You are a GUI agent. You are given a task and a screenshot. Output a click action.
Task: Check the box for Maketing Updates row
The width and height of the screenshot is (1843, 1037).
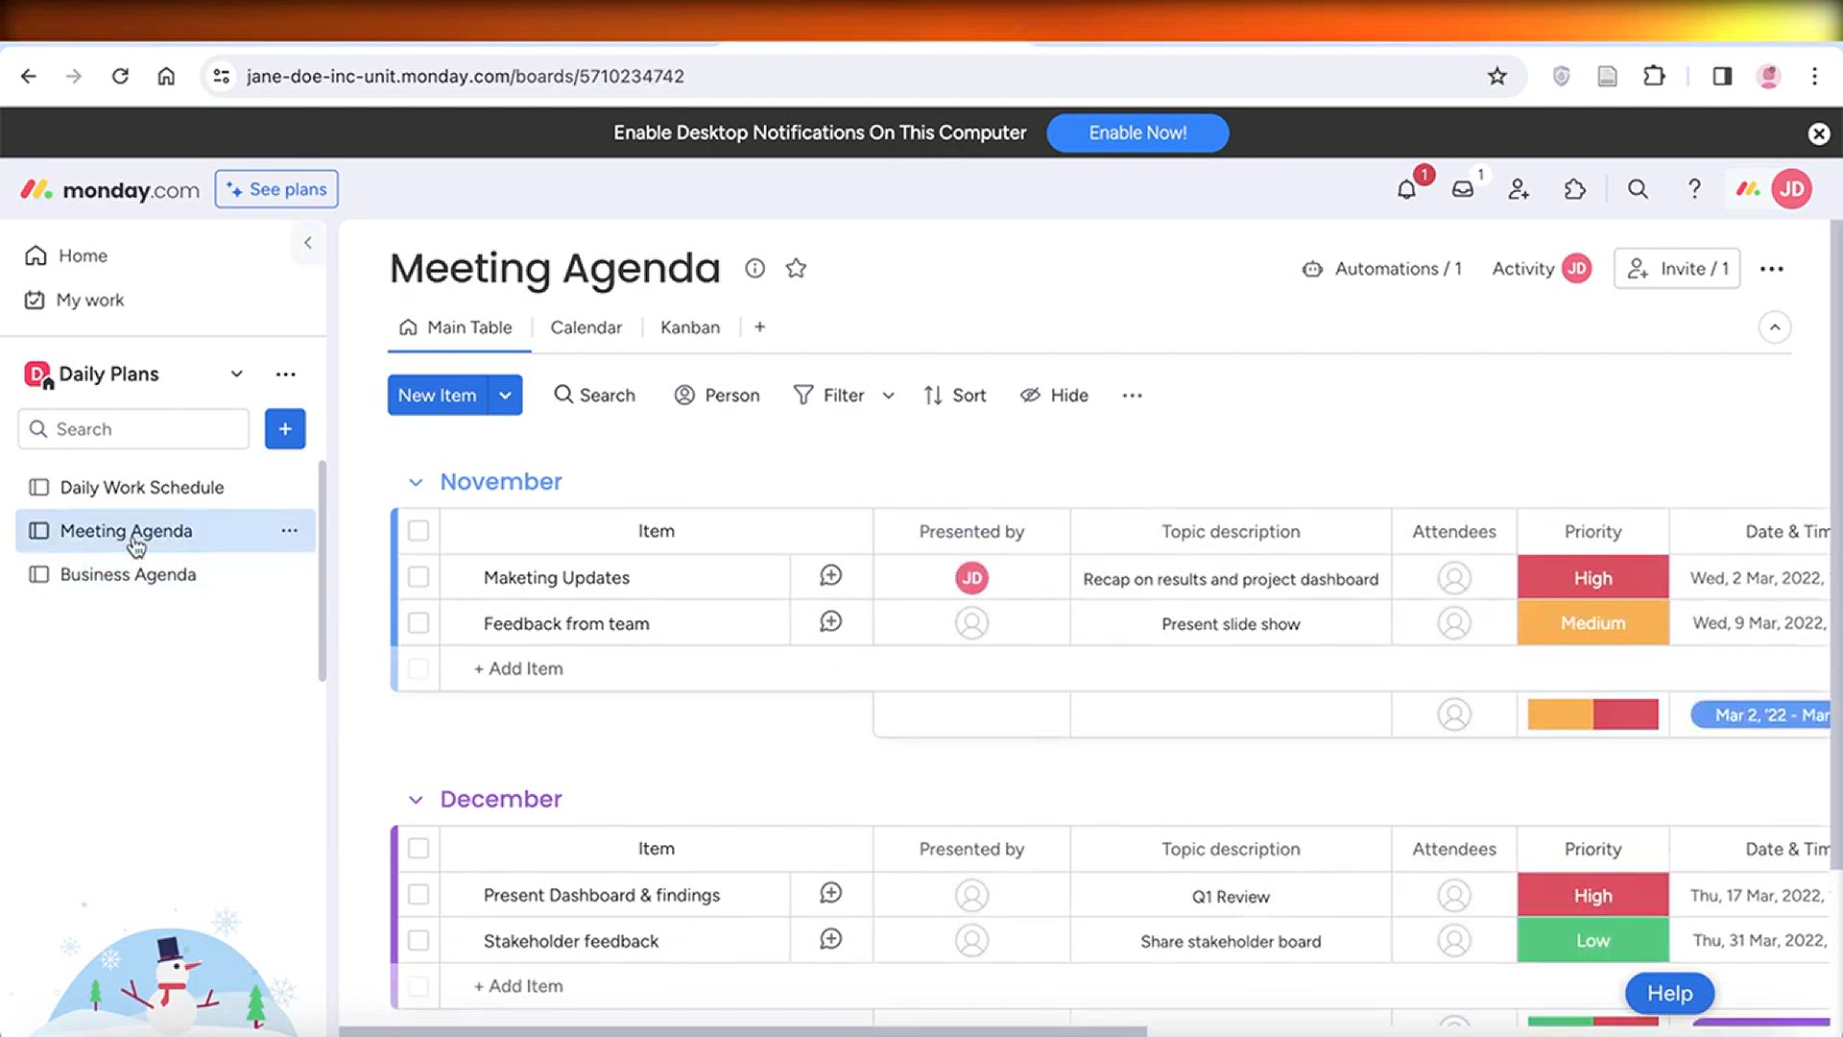point(419,577)
